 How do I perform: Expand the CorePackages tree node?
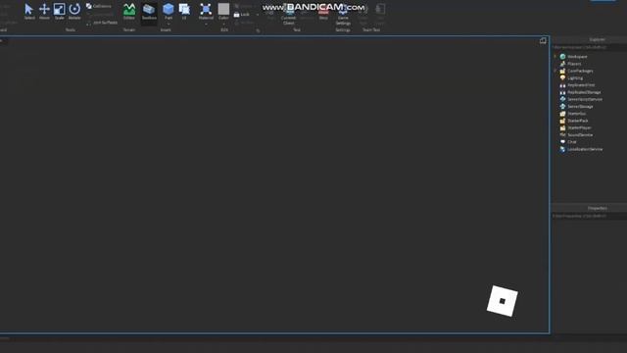tap(555, 71)
